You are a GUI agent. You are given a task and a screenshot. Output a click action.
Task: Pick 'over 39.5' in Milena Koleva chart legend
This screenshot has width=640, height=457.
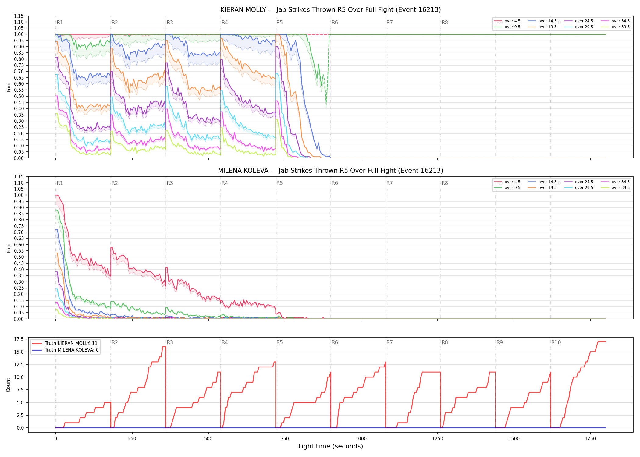tap(615, 188)
